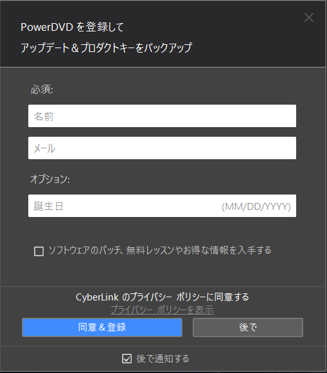Enable the software patches and offers checkbox

click(x=39, y=251)
